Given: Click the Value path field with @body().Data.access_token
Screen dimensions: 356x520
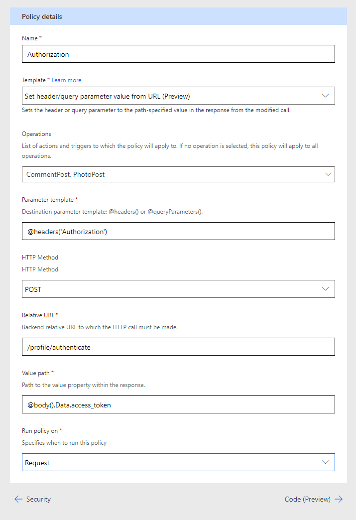Looking at the screenshot, I should click(x=178, y=404).
